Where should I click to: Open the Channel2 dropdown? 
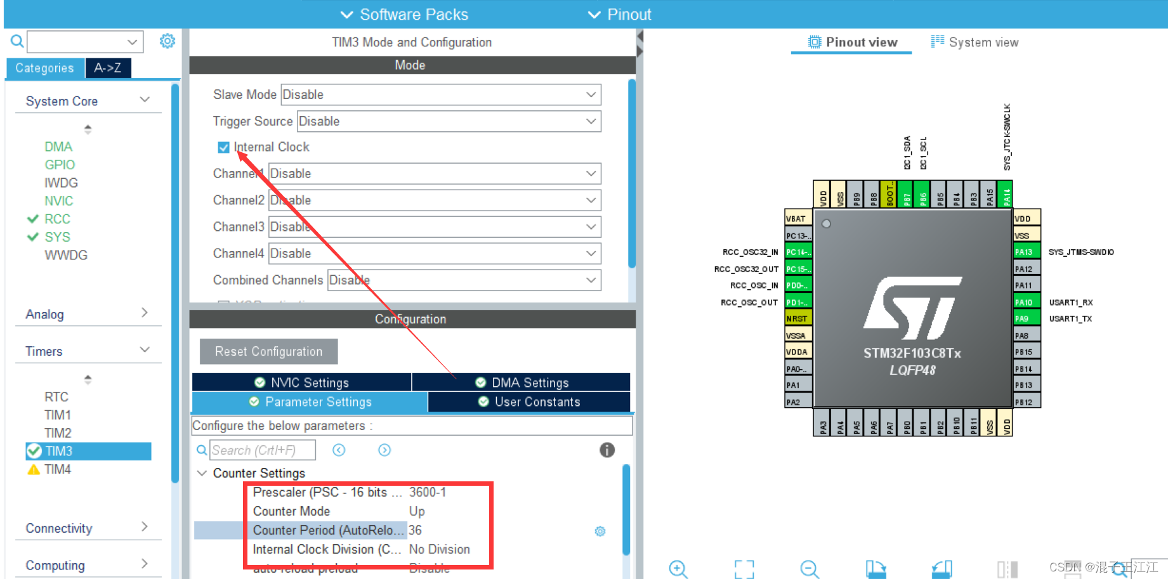click(435, 200)
